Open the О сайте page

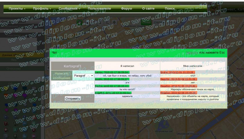coord(148,9)
